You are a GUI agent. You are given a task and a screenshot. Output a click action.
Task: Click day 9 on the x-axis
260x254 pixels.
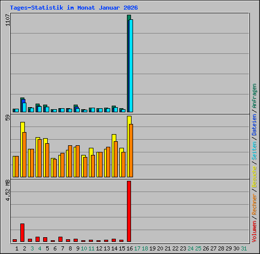(78, 248)
